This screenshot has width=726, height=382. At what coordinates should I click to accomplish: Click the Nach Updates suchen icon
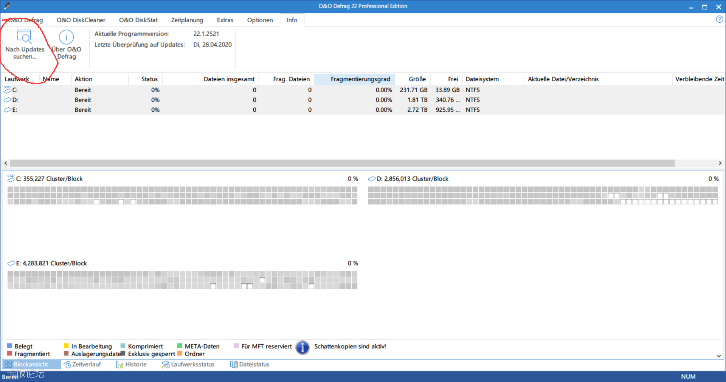(25, 37)
